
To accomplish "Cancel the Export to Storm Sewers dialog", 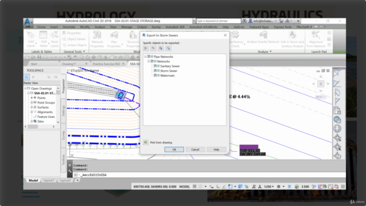I will pyautogui.click(x=195, y=149).
